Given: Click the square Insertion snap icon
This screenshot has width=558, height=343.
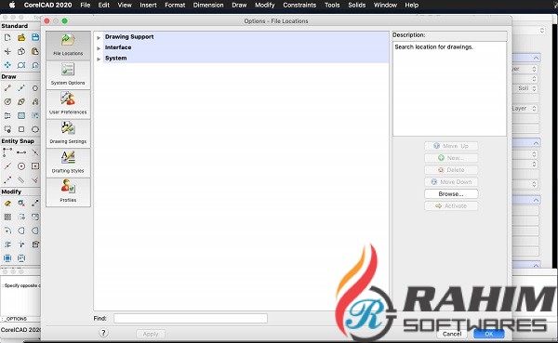Looking at the screenshot, I should 35,166.
